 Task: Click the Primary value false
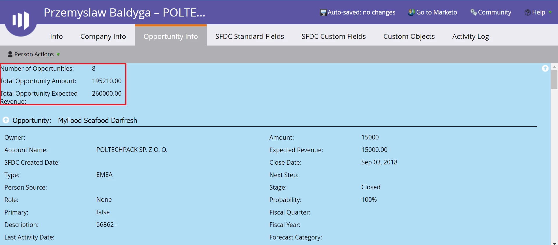click(103, 212)
